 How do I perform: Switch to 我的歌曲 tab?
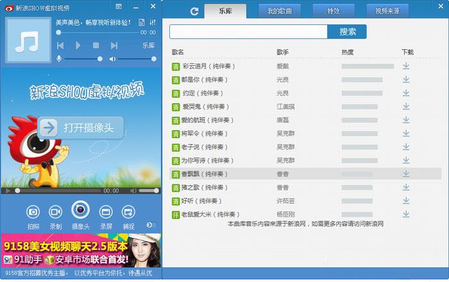pos(280,11)
